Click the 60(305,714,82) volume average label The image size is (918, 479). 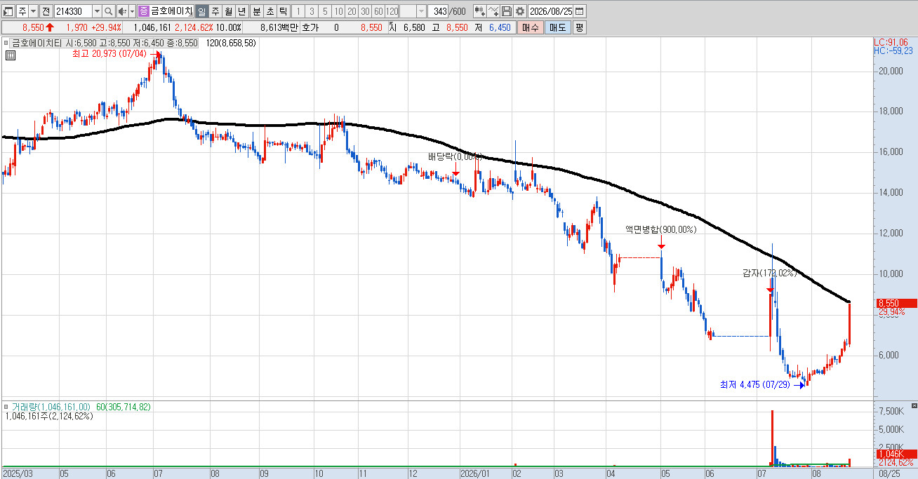[x=123, y=407]
